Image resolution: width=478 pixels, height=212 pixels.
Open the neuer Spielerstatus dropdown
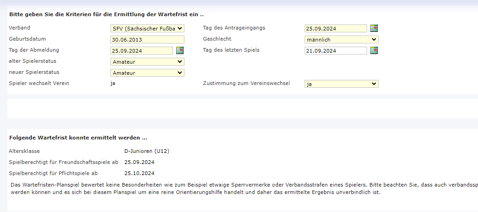pos(147,73)
